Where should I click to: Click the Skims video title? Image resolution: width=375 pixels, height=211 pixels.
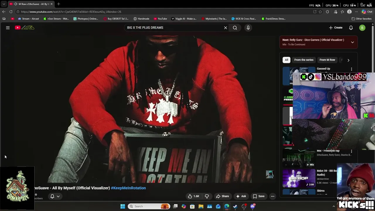tap(321, 191)
